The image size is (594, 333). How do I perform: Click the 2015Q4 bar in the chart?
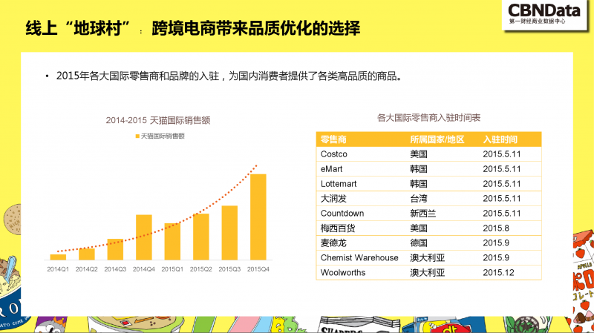258,217
